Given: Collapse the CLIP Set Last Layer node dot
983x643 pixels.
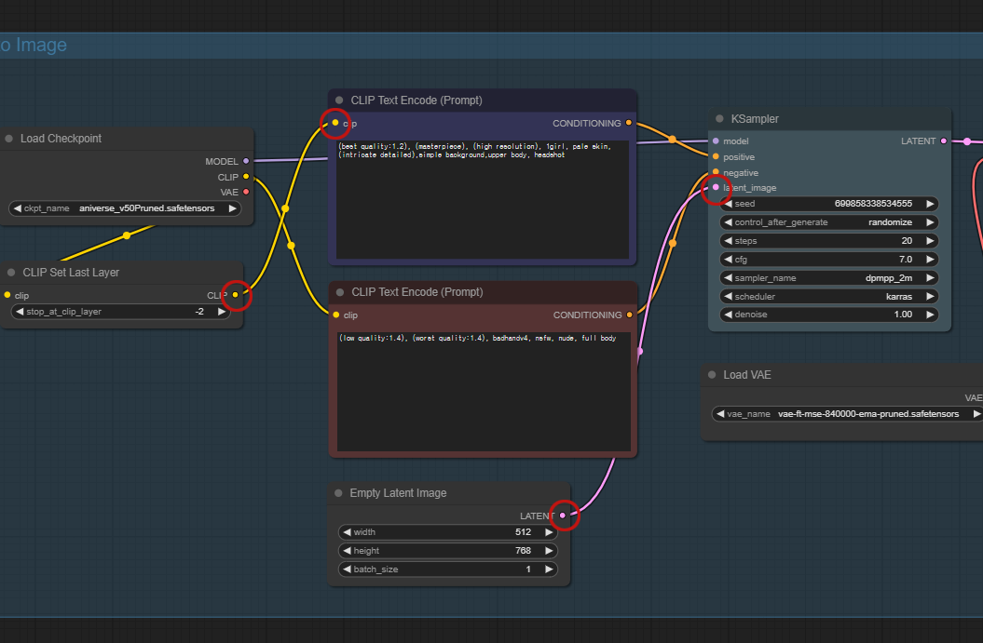Looking at the screenshot, I should tap(11, 273).
